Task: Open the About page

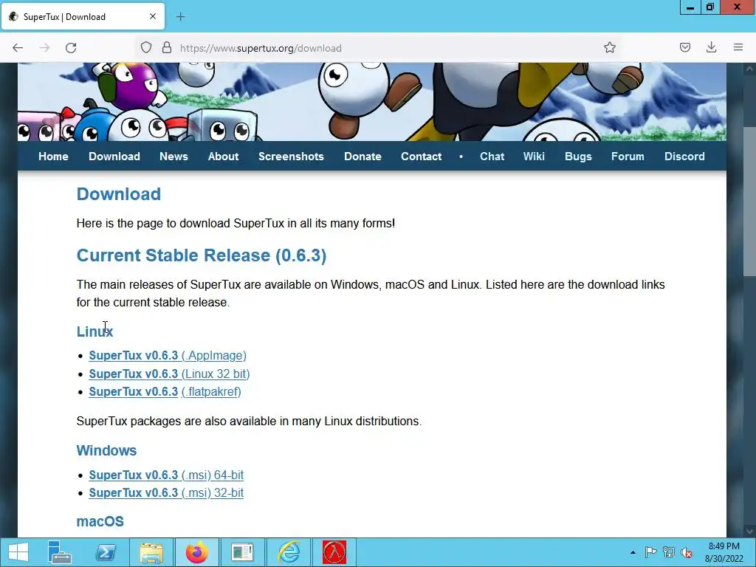Action: point(223,157)
